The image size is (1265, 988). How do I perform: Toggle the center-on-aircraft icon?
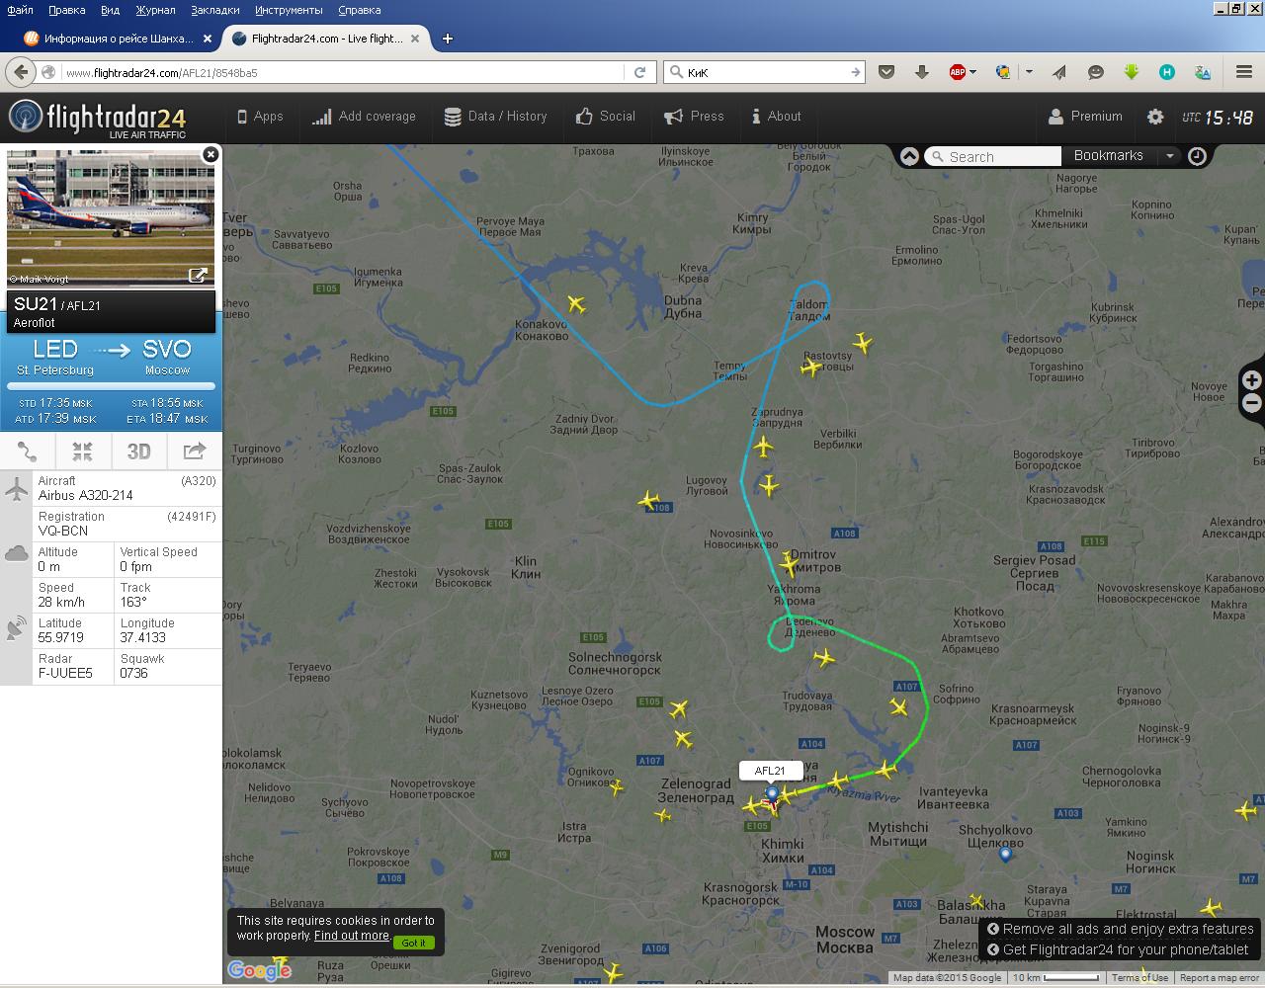(x=82, y=452)
